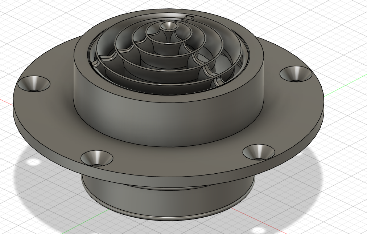This screenshot has width=367, height=234.
Task: Pick the small clip feature on the top rim
Action: [189, 17]
